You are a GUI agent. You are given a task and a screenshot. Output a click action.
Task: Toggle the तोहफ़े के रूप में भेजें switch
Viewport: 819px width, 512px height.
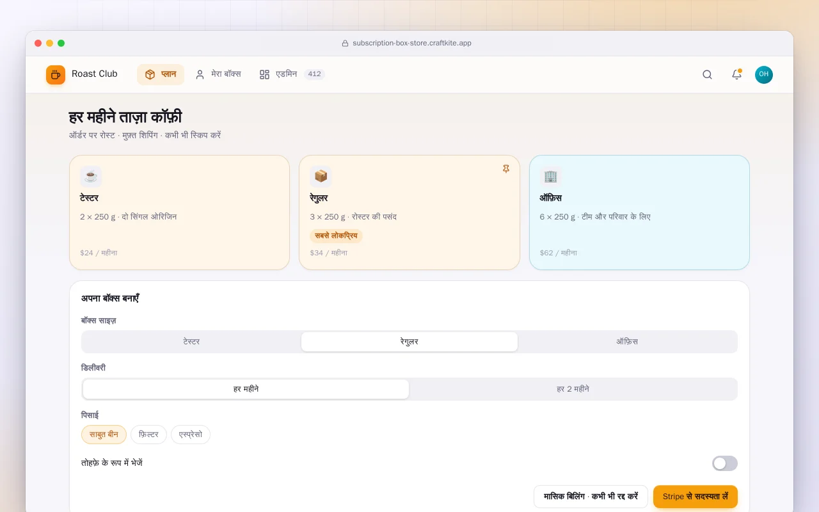(x=725, y=463)
